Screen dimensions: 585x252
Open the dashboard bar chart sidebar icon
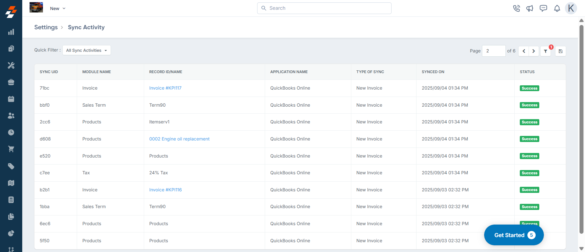(11, 32)
